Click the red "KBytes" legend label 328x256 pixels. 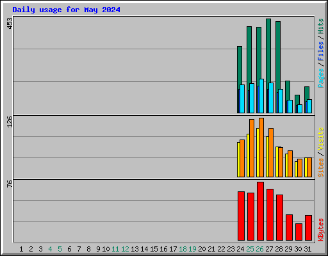coord(321,230)
